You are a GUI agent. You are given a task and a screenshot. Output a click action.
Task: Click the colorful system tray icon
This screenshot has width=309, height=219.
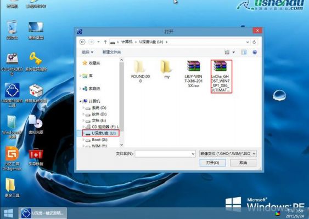278,213
